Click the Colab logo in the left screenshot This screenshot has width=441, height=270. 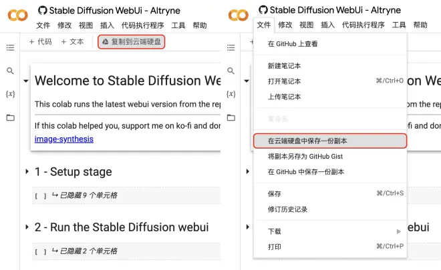18,15
